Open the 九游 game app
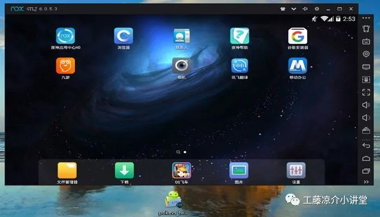380x217 pixels. [x=66, y=66]
